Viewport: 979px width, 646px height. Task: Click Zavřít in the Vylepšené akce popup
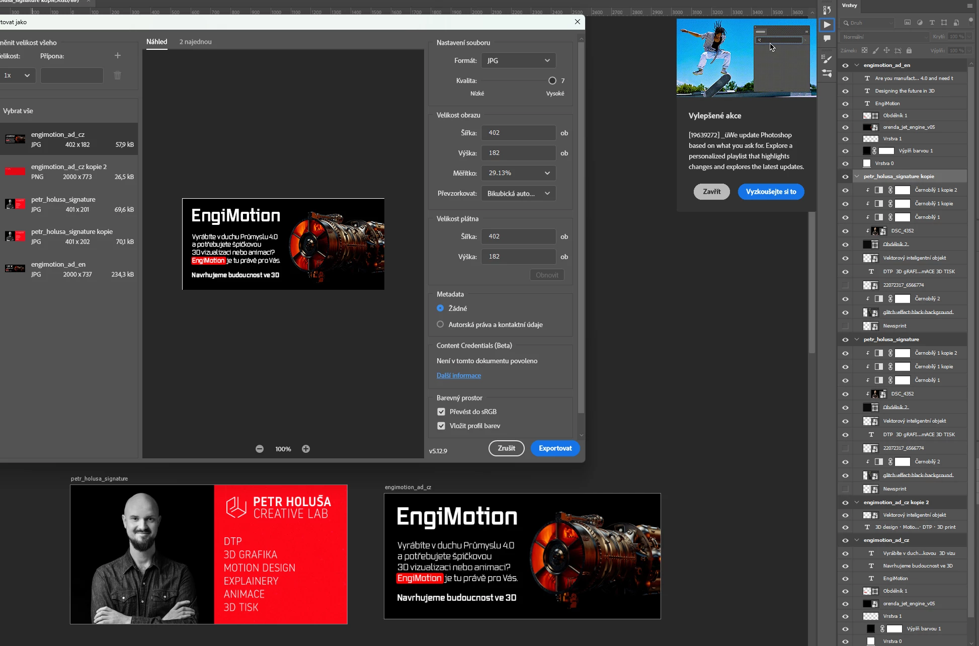(711, 192)
